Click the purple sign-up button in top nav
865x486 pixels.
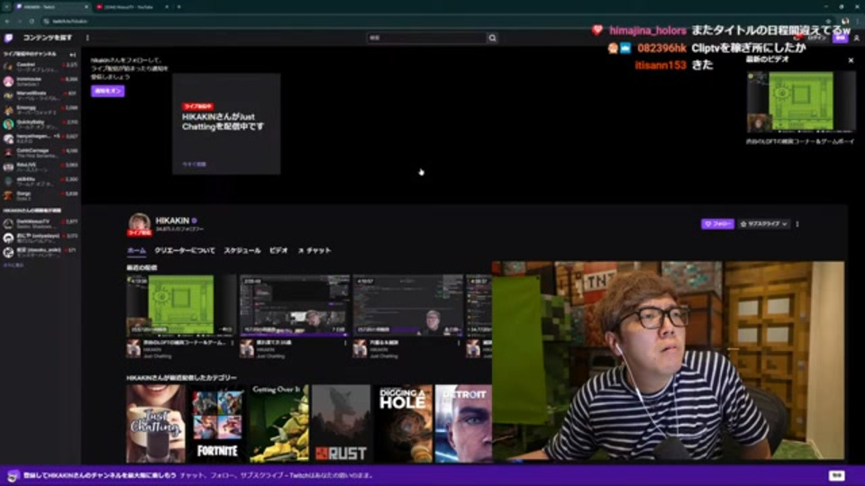840,38
